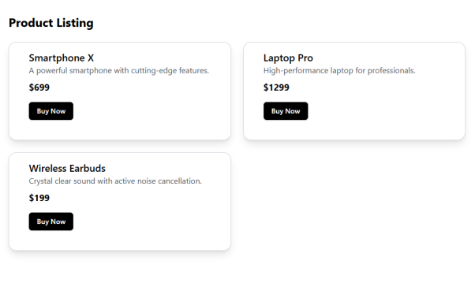475x287 pixels.
Task: Click the Wireless Earbuds description text
Action: coord(115,181)
